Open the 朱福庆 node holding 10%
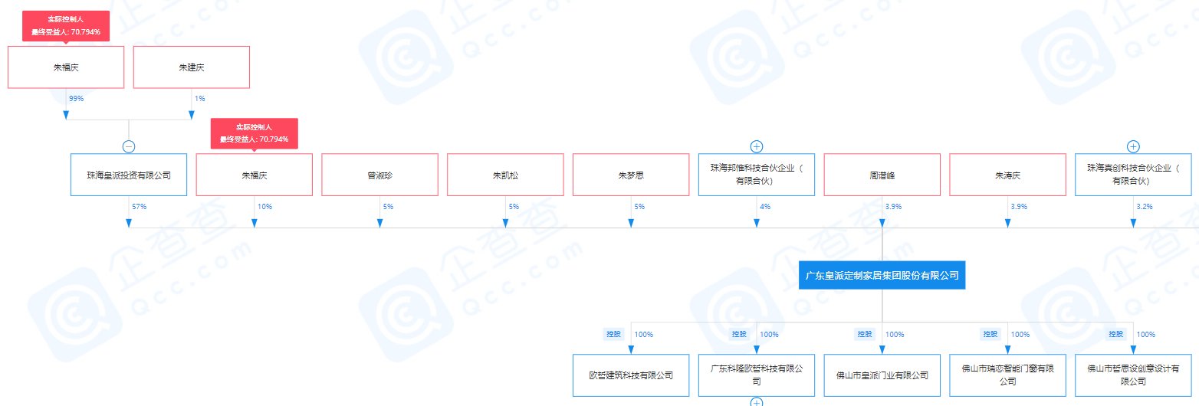 click(255, 175)
